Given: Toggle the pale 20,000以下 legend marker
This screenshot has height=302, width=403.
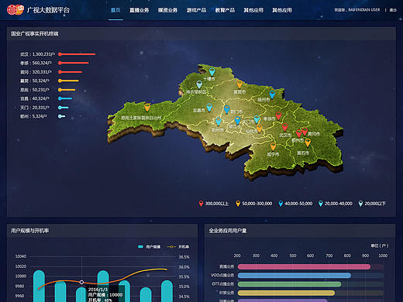Looking at the screenshot, I should (360, 204).
